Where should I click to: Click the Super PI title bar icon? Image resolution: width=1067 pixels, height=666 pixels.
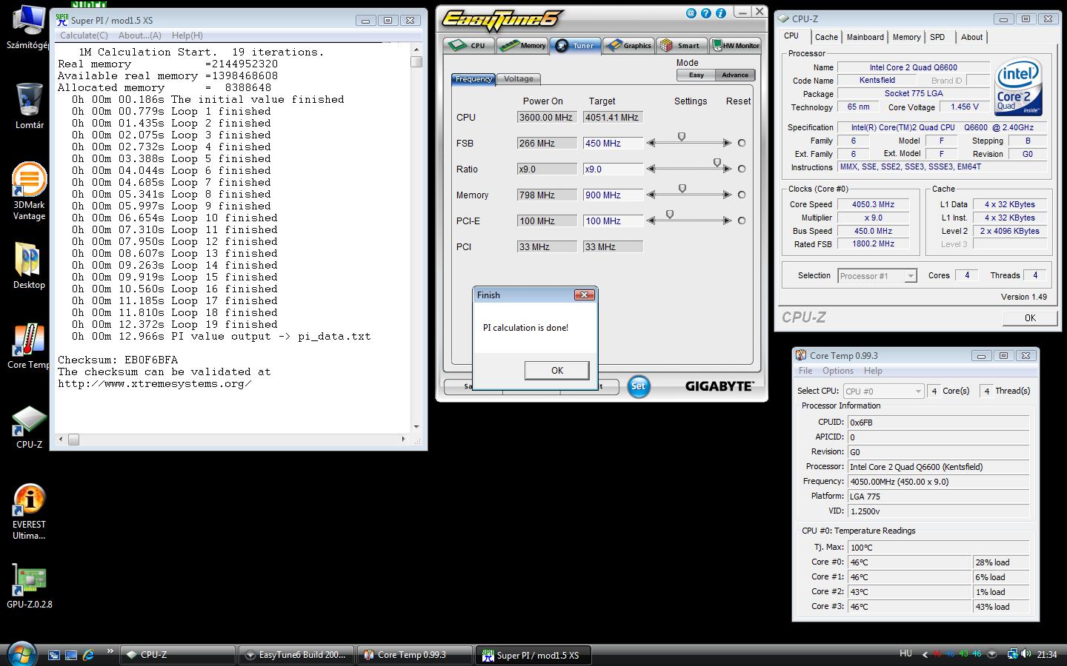pyautogui.click(x=62, y=20)
